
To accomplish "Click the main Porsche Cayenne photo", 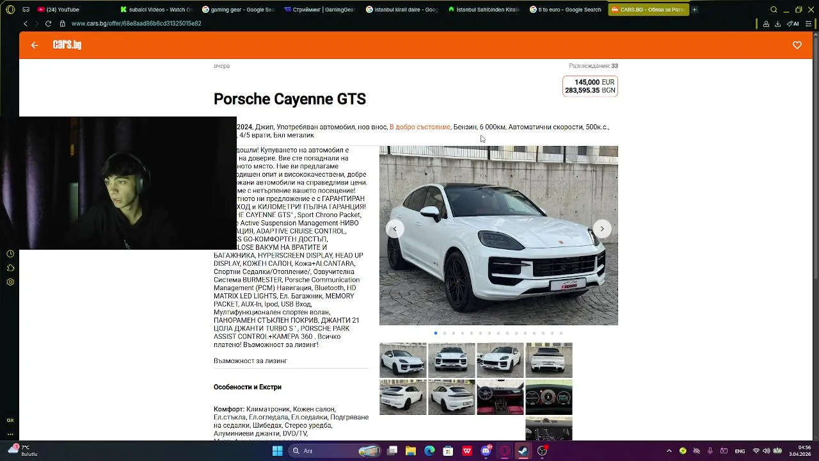I will [x=498, y=235].
